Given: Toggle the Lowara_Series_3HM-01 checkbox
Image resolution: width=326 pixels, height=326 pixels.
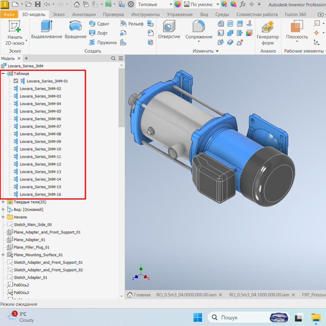Looking at the screenshot, I should (16, 81).
